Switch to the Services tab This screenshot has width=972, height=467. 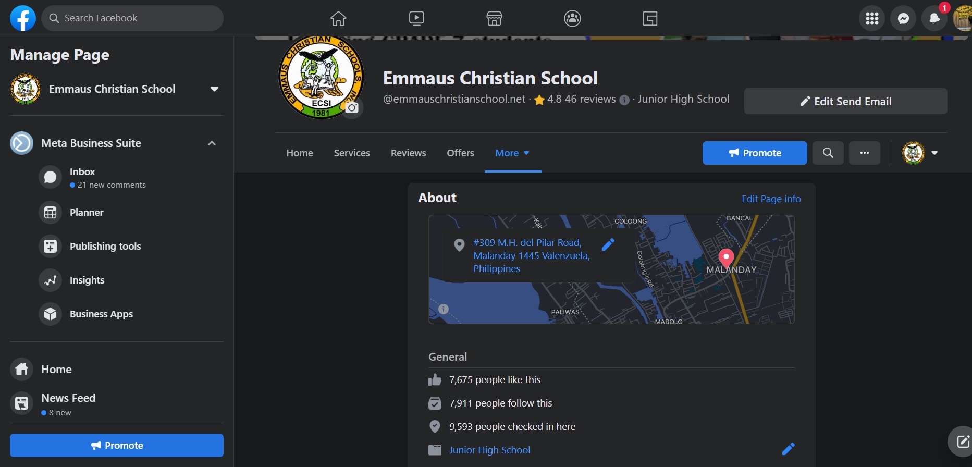(352, 153)
